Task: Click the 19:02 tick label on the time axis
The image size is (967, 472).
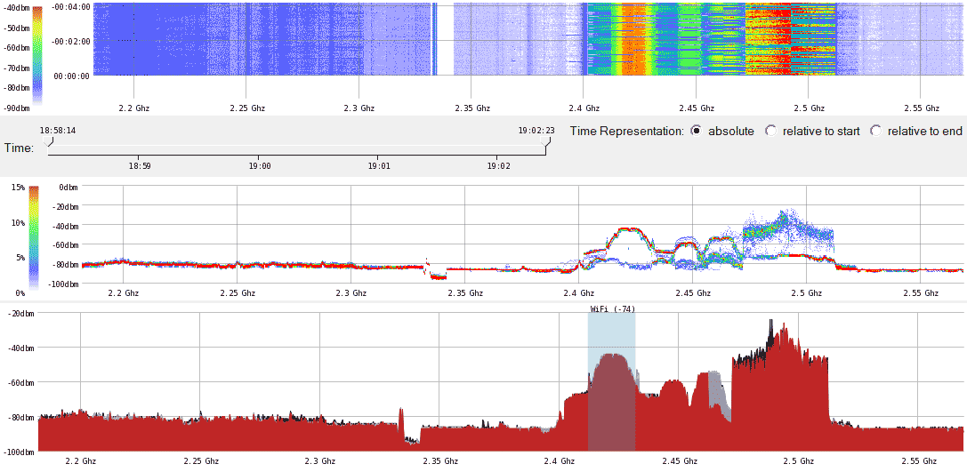Action: coord(498,165)
